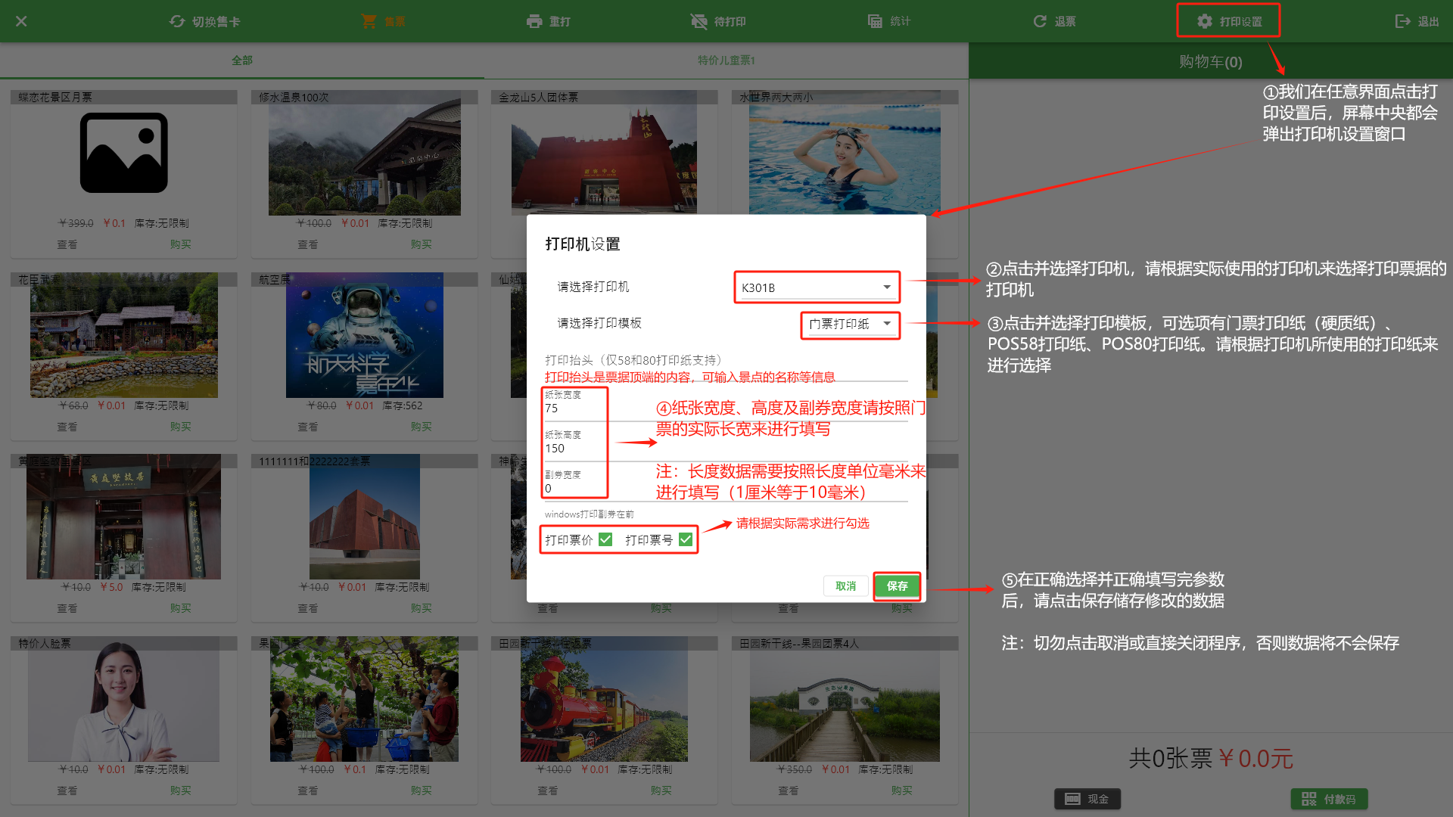Open print settings (打印设置) gear icon
Viewport: 1453px width, 817px height.
pos(1205,21)
